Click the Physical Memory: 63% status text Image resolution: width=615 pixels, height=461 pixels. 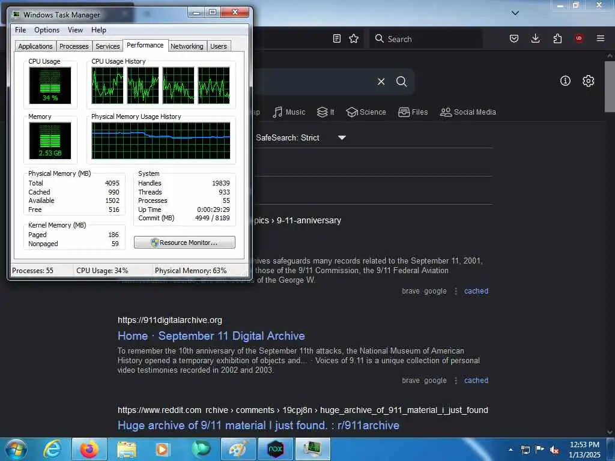click(x=190, y=271)
